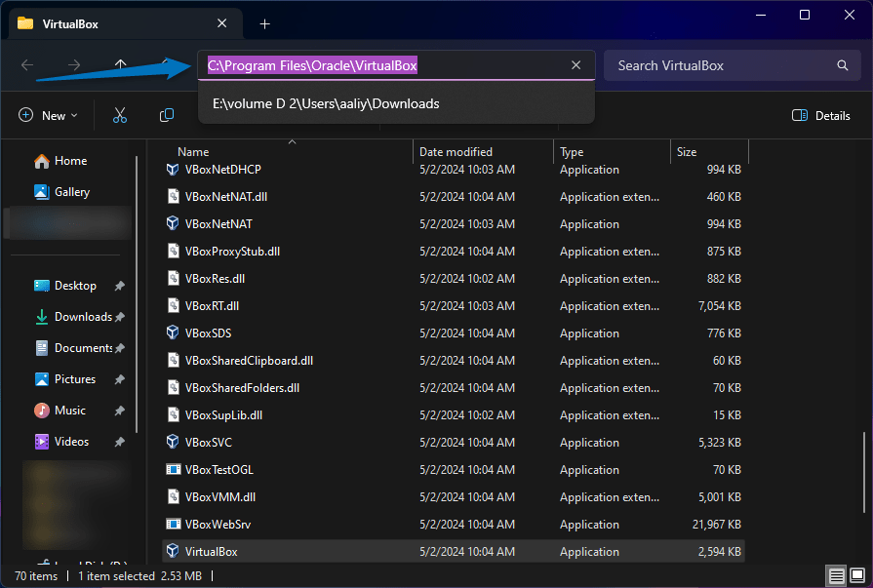Open a new Explorer tab

pyautogui.click(x=263, y=22)
